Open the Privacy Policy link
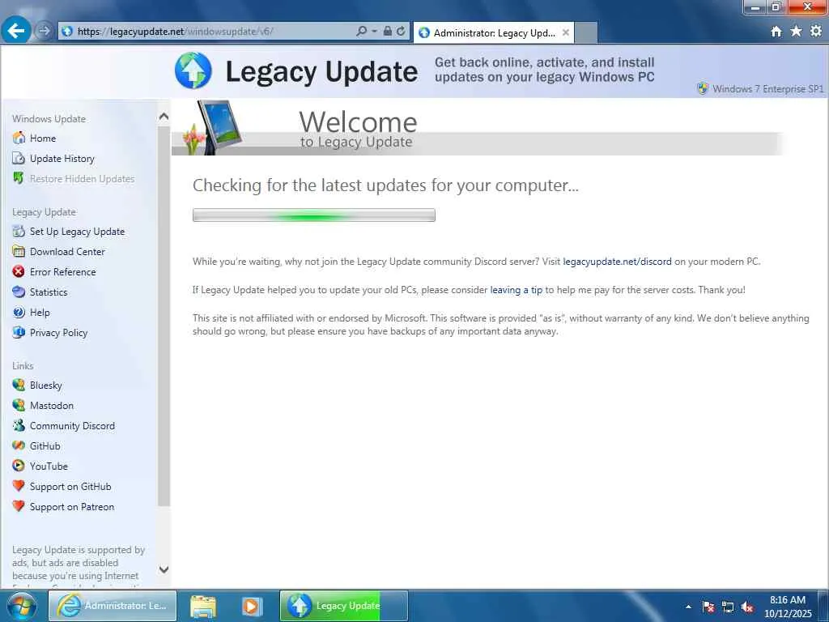Image resolution: width=829 pixels, height=622 pixels. tap(58, 332)
